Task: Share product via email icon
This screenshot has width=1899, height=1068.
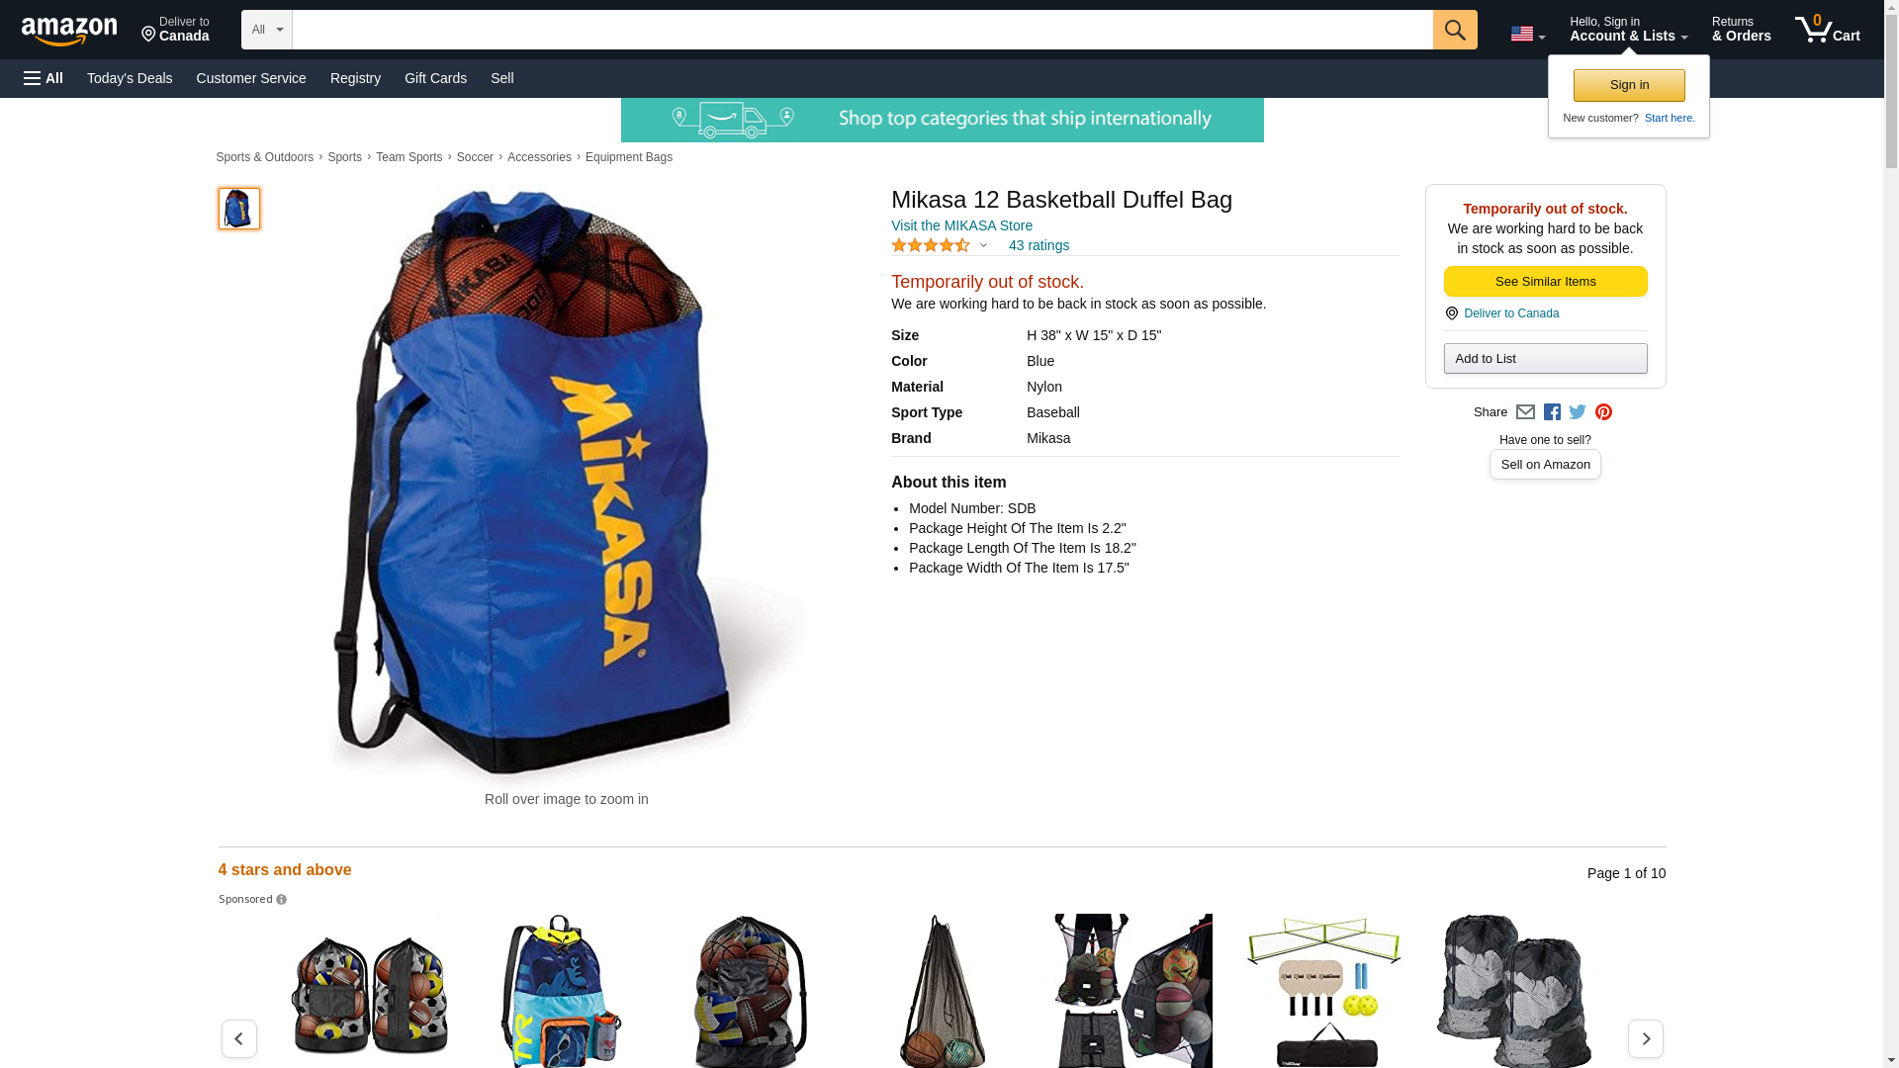Action: [1525, 412]
